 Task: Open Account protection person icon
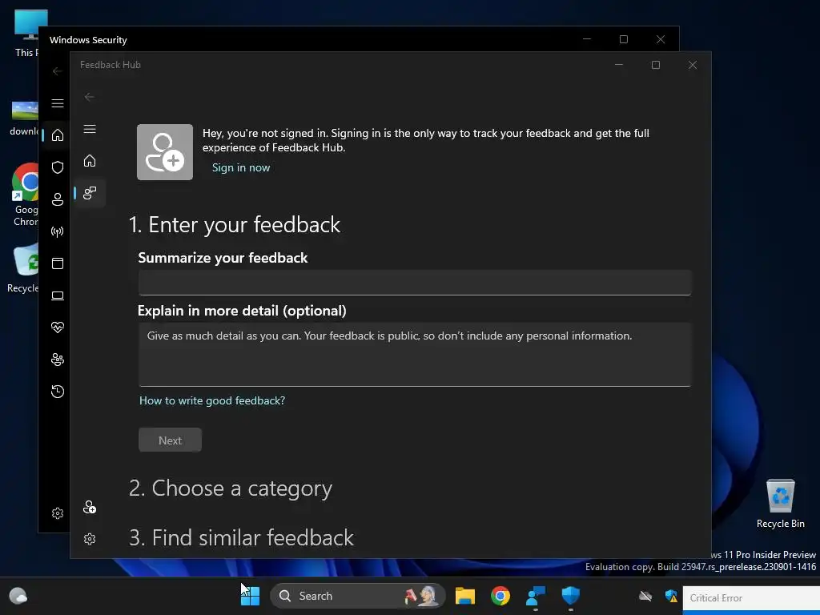(58, 199)
